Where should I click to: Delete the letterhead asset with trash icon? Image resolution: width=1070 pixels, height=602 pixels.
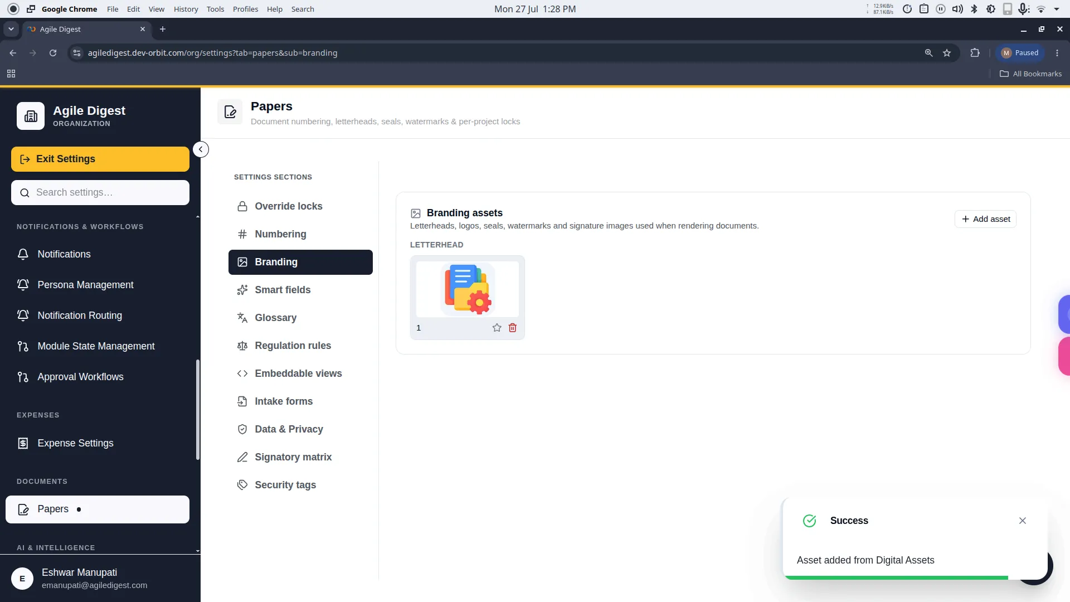pyautogui.click(x=513, y=328)
